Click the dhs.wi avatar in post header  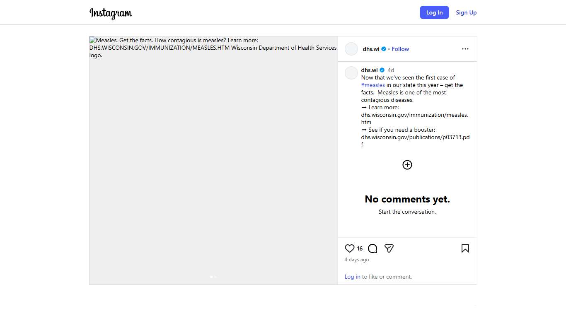tap(351, 49)
